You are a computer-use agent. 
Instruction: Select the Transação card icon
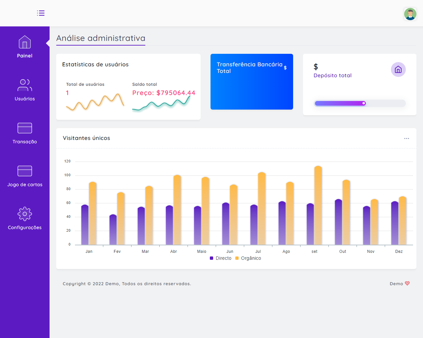click(x=25, y=128)
